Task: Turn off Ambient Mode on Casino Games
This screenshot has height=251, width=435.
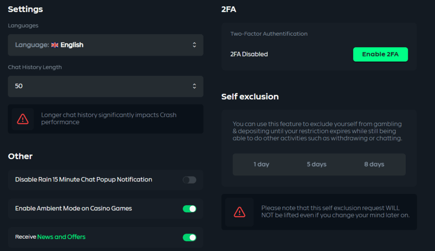Action: 189,209
